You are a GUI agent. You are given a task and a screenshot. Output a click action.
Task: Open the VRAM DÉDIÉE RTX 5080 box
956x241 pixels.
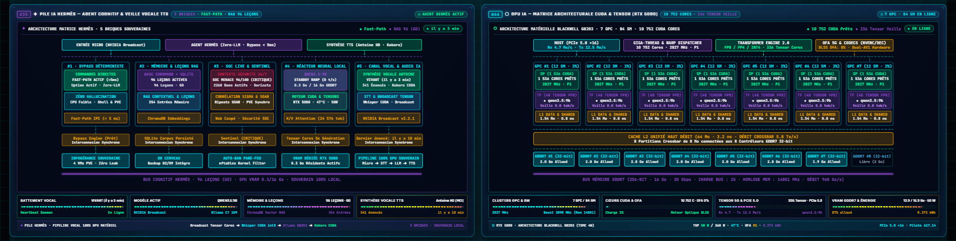tap(315, 160)
